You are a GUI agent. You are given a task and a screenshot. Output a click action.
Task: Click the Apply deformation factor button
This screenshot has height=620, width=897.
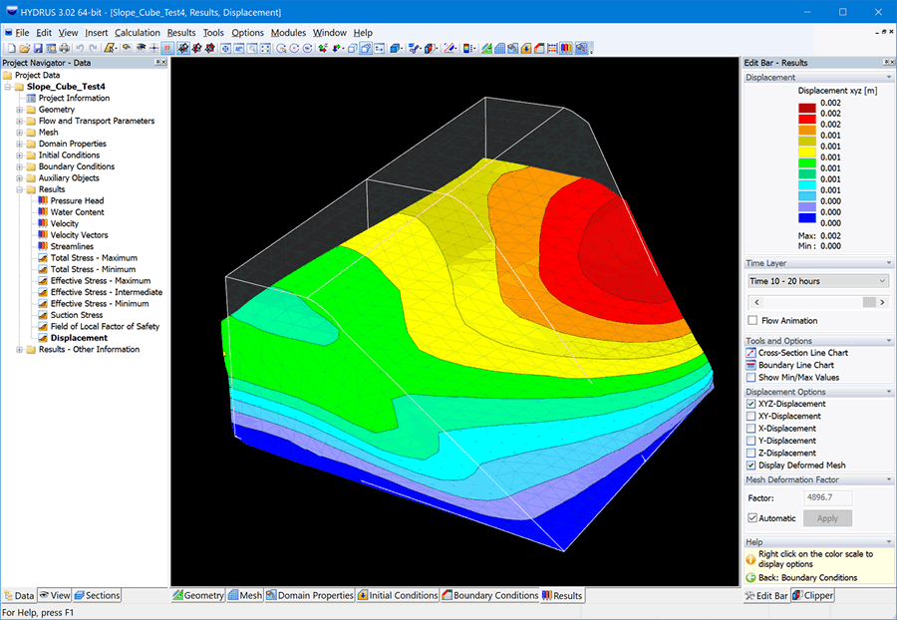(x=827, y=518)
